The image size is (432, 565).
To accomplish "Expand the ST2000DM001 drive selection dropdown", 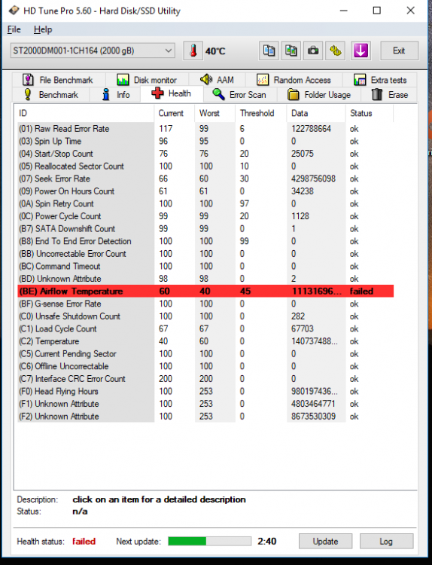I will tap(93, 50).
